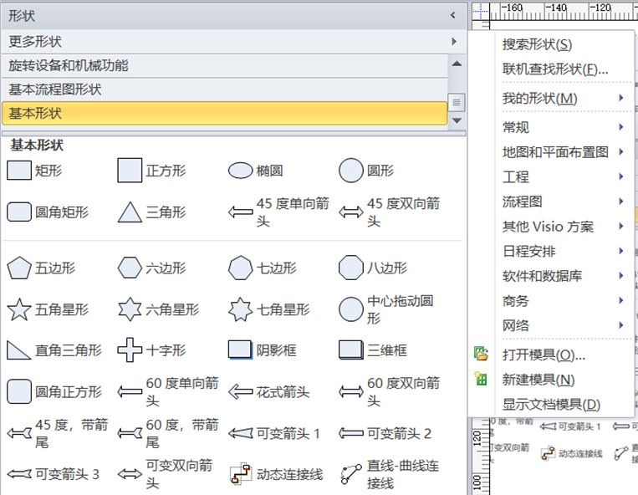Choose the 可变箭头 1 flexi-arrow icon
The image size is (638, 495).
241,434
